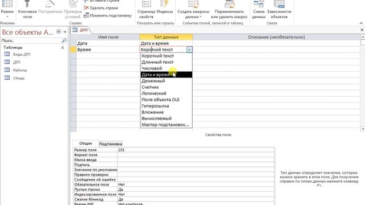Click Обязательное поле value Нет
365x205 pixels.
pyautogui.click(x=196, y=184)
